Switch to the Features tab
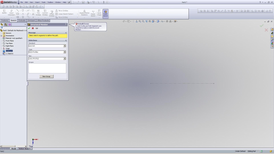This screenshot has height=154, width=274. pyautogui.click(x=5, y=21)
